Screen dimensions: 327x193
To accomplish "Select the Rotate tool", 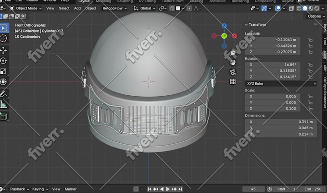I will (3, 61).
